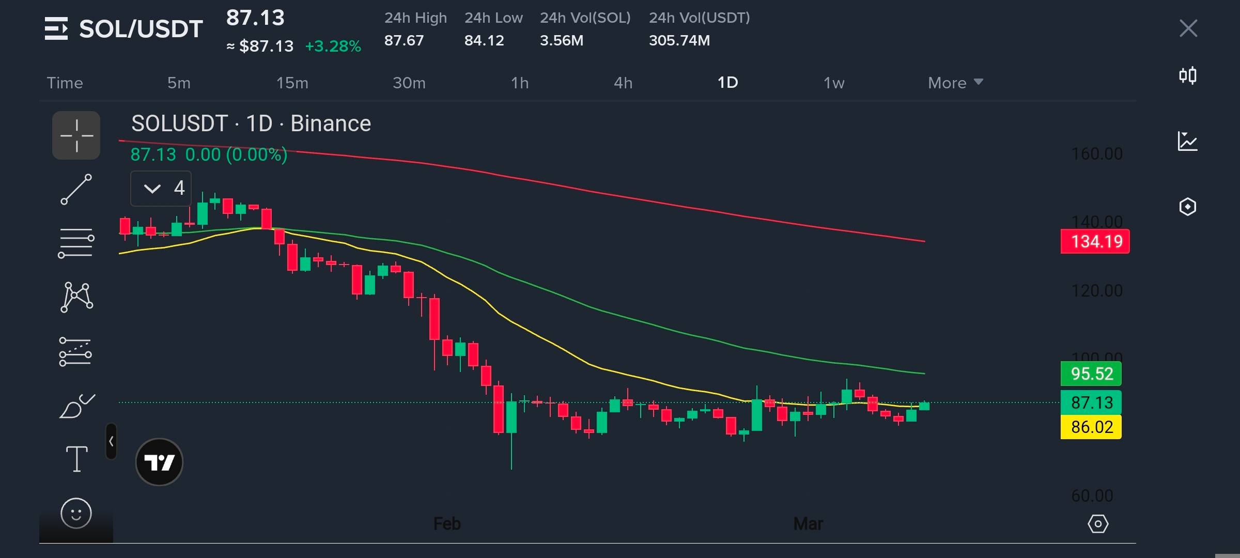Switch to the 4h timeframe tab

pos(623,83)
